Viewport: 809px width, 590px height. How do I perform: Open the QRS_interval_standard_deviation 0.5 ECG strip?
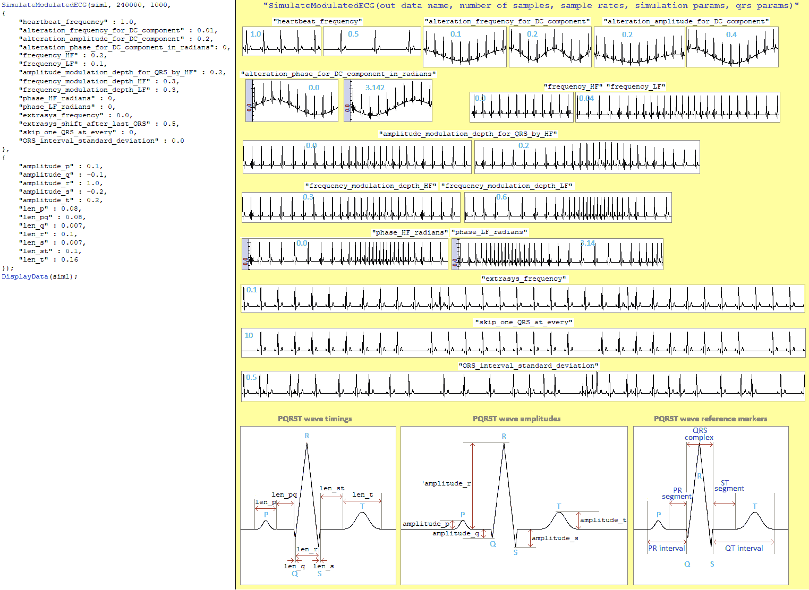click(x=523, y=386)
